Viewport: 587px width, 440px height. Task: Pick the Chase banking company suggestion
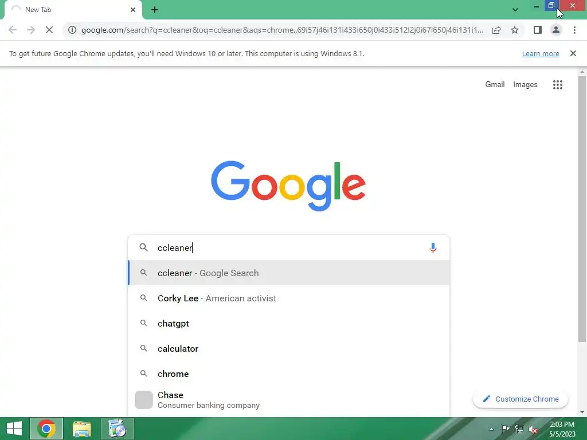click(x=289, y=400)
